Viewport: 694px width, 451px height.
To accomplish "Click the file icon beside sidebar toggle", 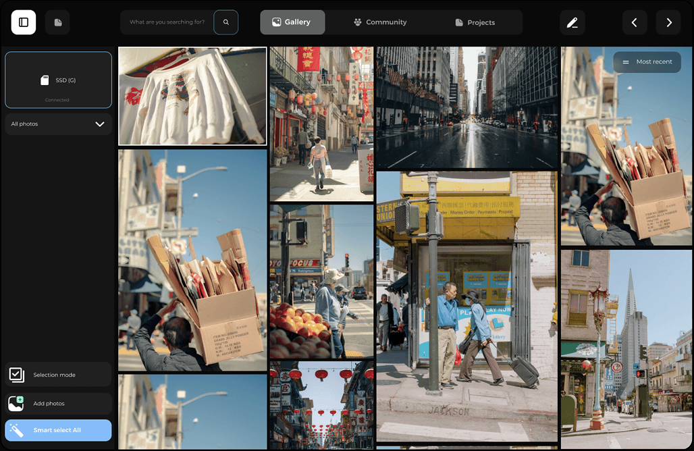I will 57,22.
